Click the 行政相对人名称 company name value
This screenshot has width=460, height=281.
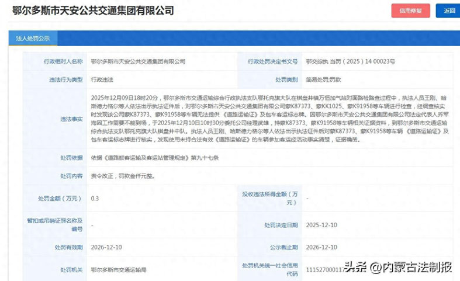pyautogui.click(x=139, y=61)
